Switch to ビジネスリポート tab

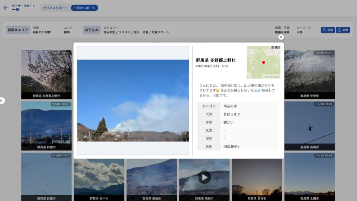55,8
